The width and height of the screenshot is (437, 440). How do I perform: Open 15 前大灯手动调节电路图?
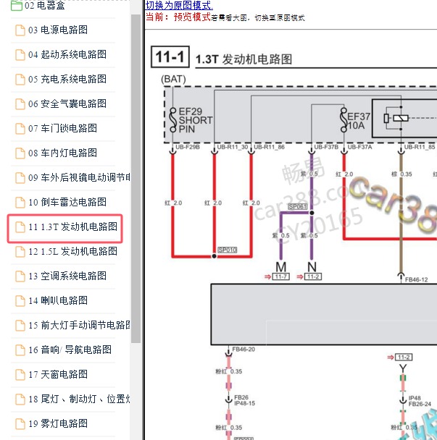click(79, 325)
